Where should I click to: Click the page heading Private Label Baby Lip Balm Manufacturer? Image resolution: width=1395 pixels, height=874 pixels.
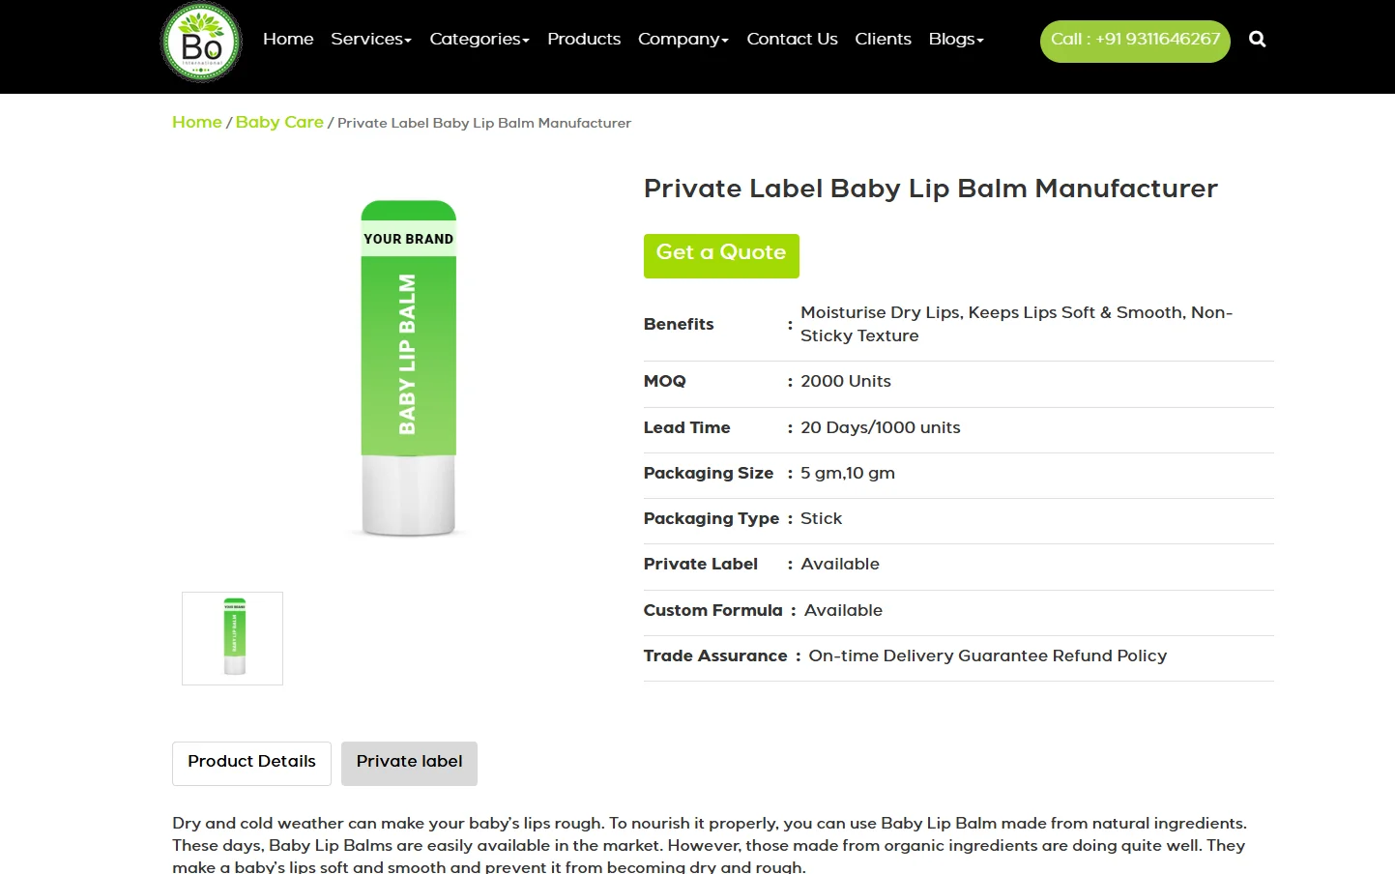click(x=930, y=189)
